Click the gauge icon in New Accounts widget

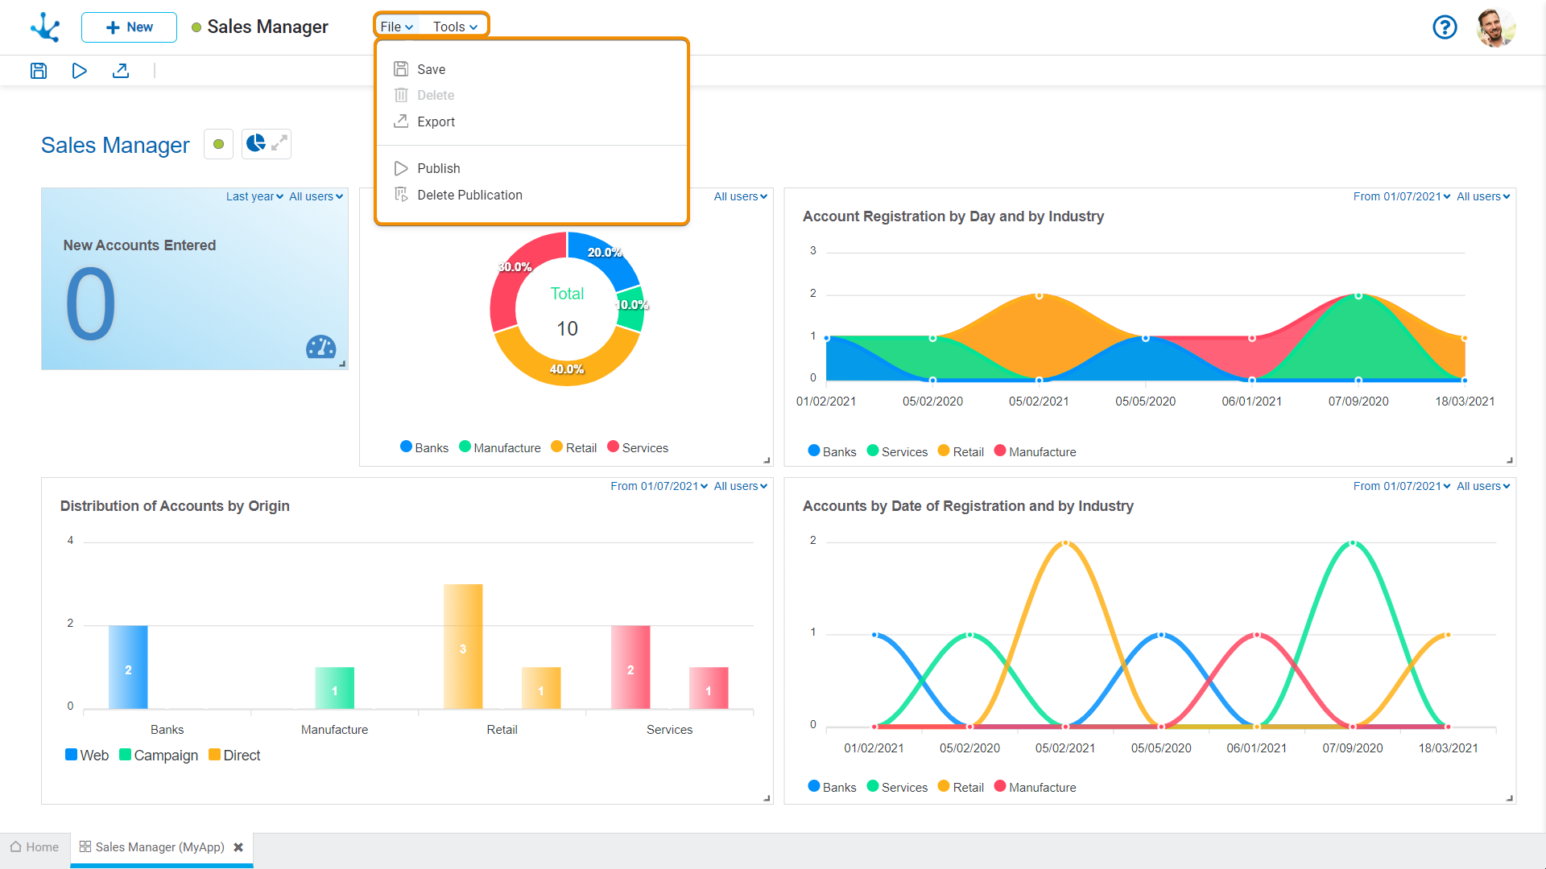[320, 347]
